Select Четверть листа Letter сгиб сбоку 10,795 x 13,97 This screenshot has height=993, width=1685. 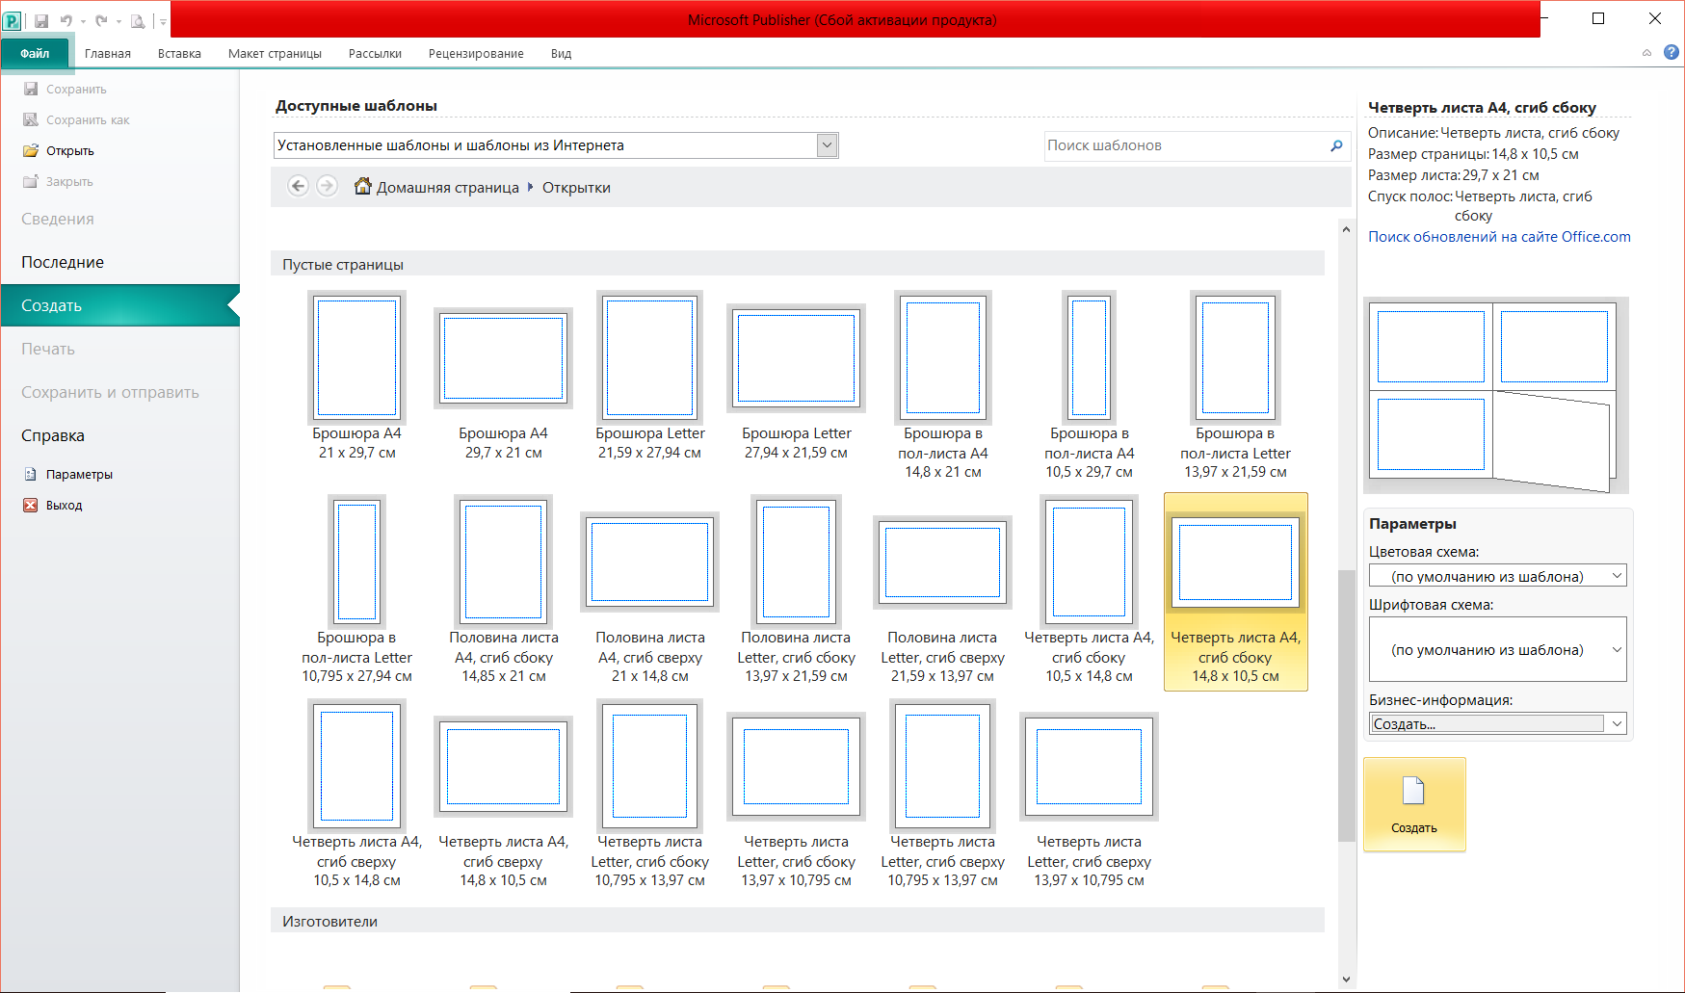[x=650, y=794]
